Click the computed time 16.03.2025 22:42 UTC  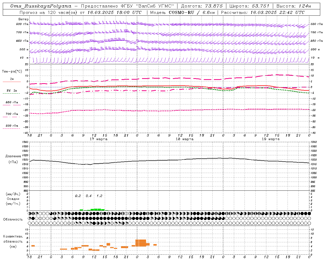pyautogui.click(x=277, y=12)
